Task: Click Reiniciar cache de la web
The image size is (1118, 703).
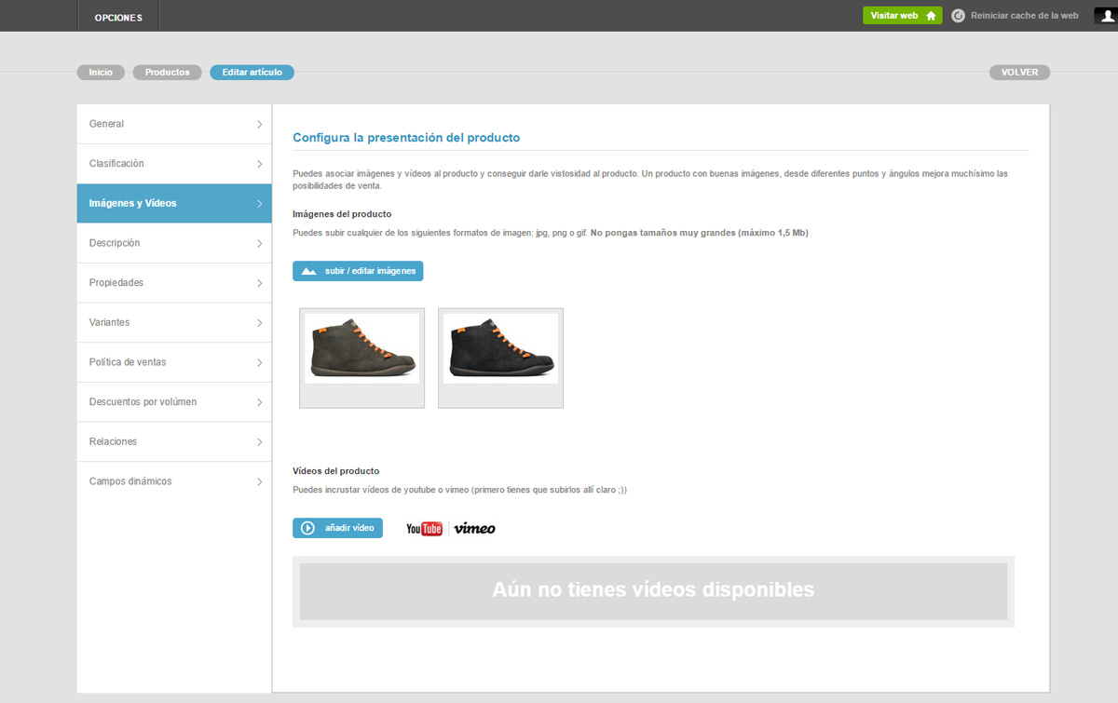Action: [1024, 16]
